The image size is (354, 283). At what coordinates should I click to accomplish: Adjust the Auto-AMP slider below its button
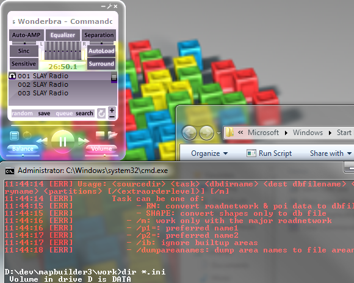point(24,43)
